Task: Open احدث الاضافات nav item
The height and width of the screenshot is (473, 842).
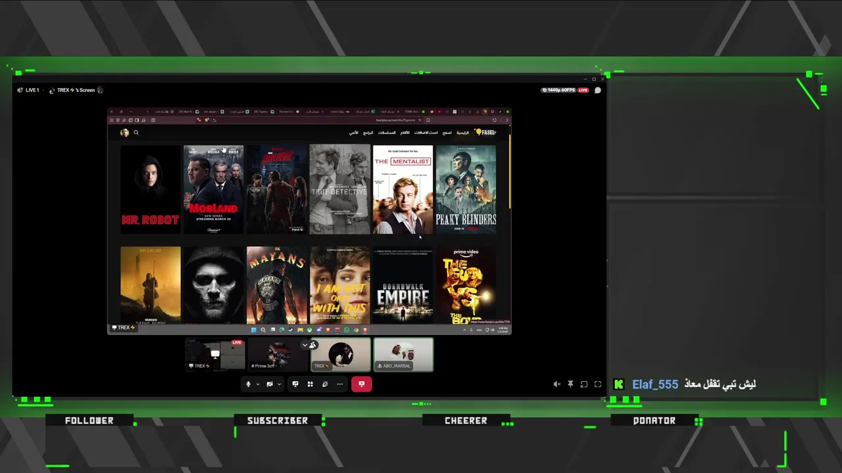Action: tap(426, 133)
